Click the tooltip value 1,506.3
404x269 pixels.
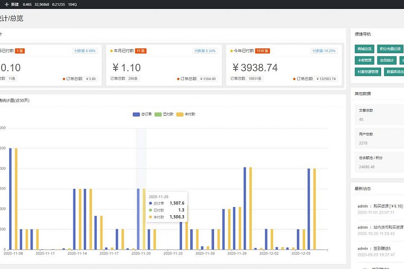(177, 217)
